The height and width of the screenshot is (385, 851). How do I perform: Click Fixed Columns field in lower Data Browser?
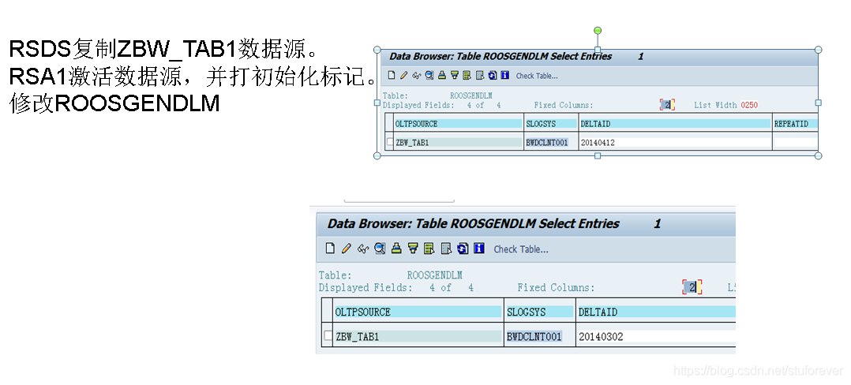(692, 287)
